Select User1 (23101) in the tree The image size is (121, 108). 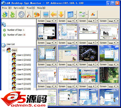coord(24,55)
